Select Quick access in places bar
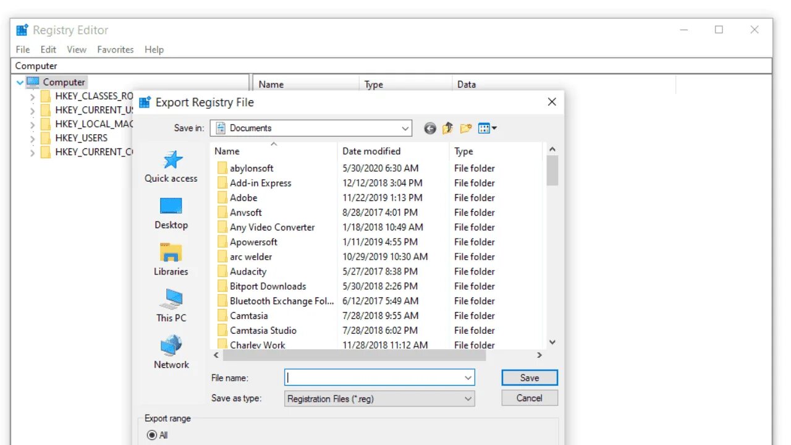 coord(171,167)
